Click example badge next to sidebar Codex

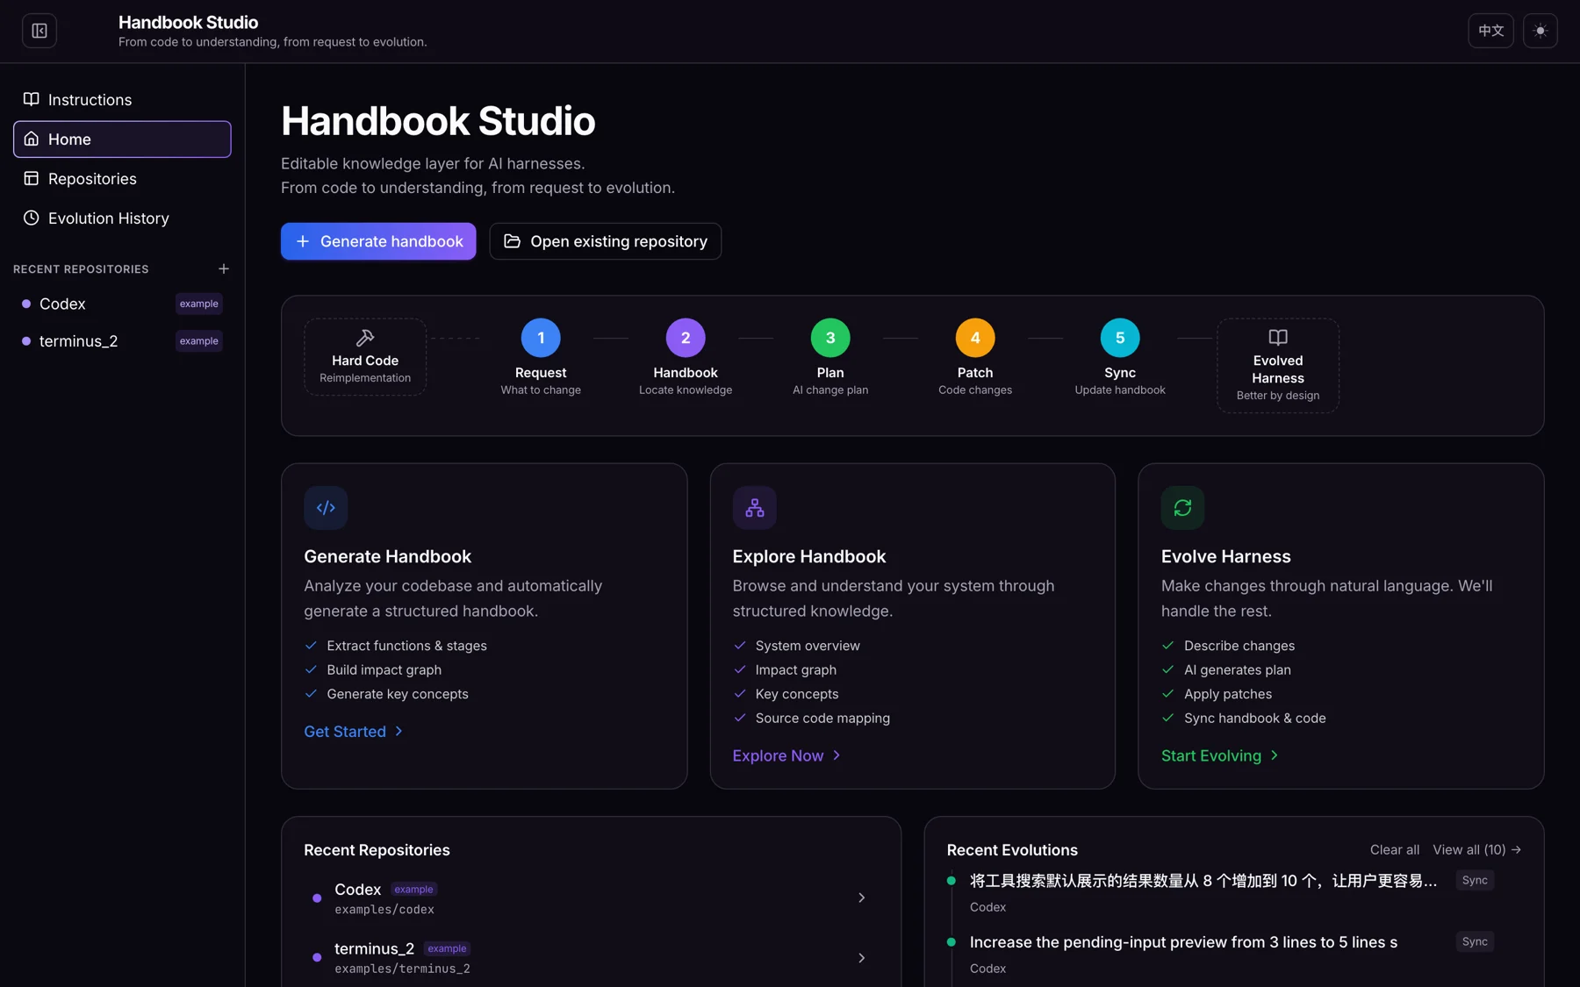pos(199,304)
